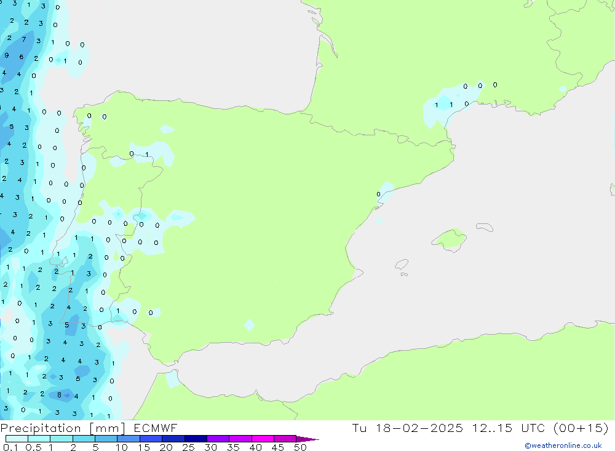Click the 20–25 mm dark blue swatch
This screenshot has height=451, width=615.
(173, 439)
